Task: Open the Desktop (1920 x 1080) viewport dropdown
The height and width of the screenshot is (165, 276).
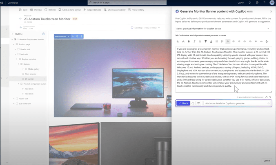Action: [145, 28]
